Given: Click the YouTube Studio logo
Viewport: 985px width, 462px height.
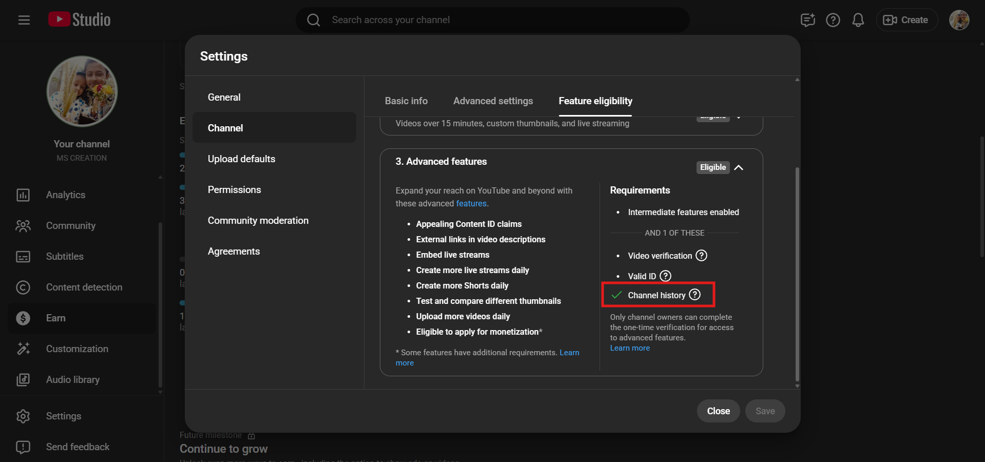Looking at the screenshot, I should coord(80,20).
